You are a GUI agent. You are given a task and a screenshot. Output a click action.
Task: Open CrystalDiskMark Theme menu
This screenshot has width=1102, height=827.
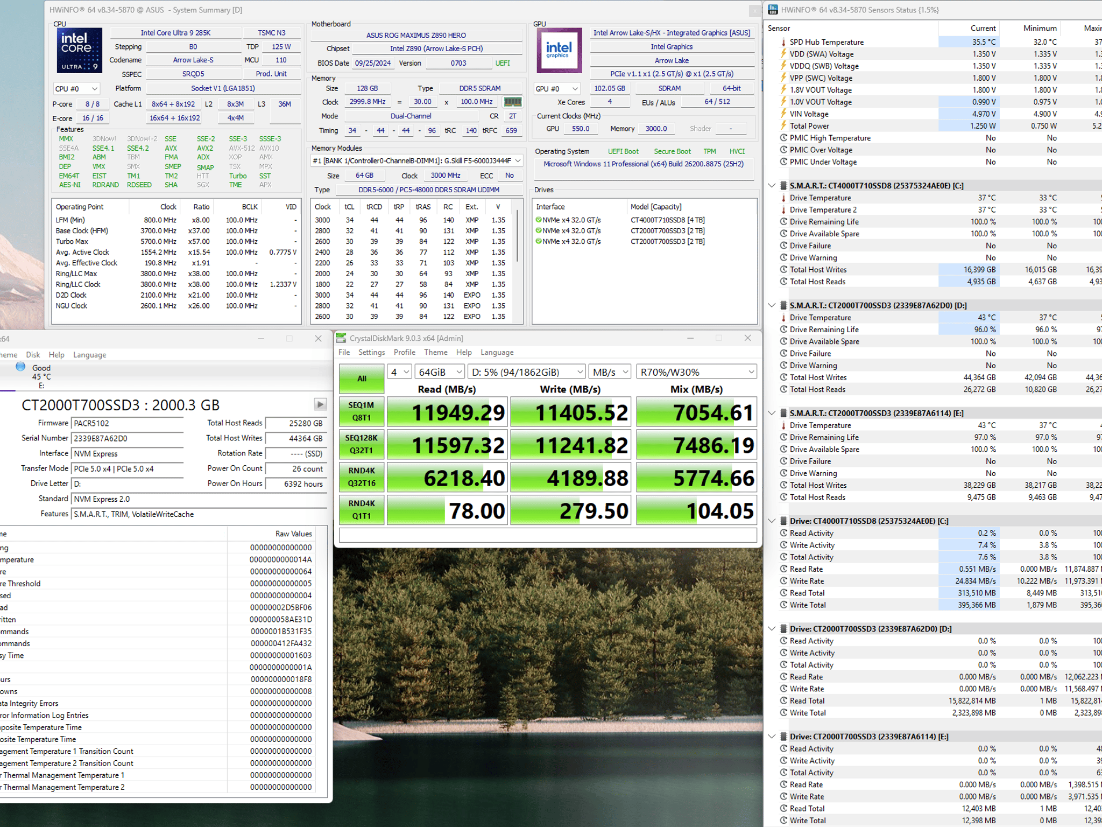pyautogui.click(x=435, y=352)
